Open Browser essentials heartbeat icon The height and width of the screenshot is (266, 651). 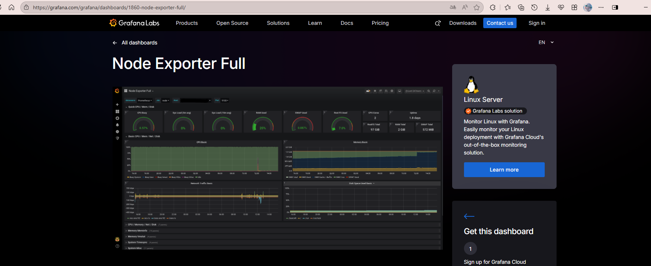[x=561, y=7]
